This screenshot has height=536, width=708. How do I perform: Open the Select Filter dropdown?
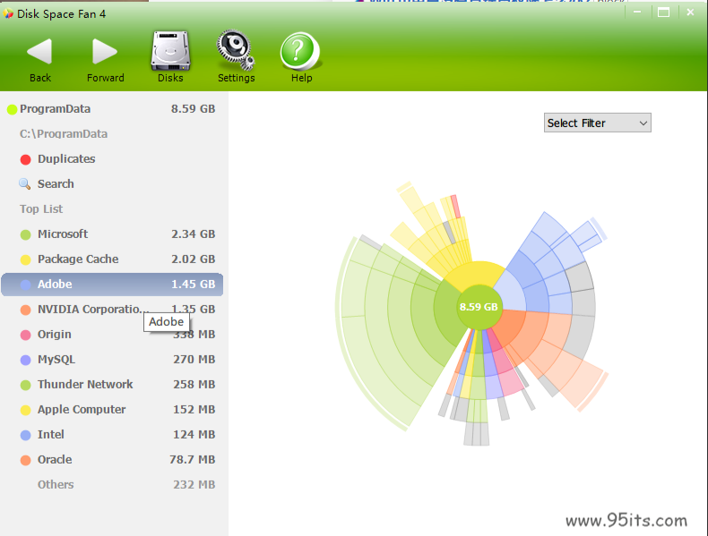point(597,123)
